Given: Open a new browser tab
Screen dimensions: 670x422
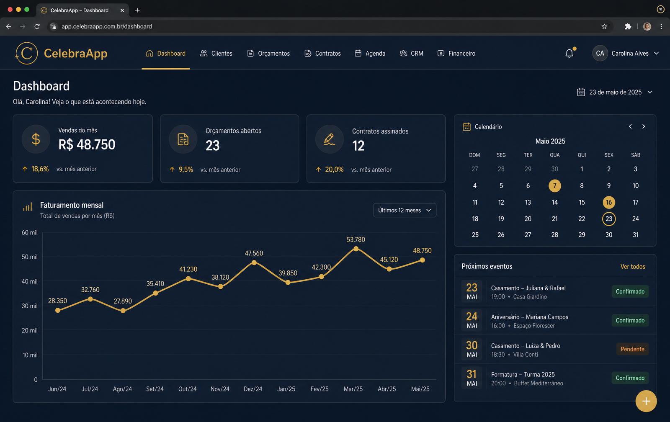Looking at the screenshot, I should [137, 10].
